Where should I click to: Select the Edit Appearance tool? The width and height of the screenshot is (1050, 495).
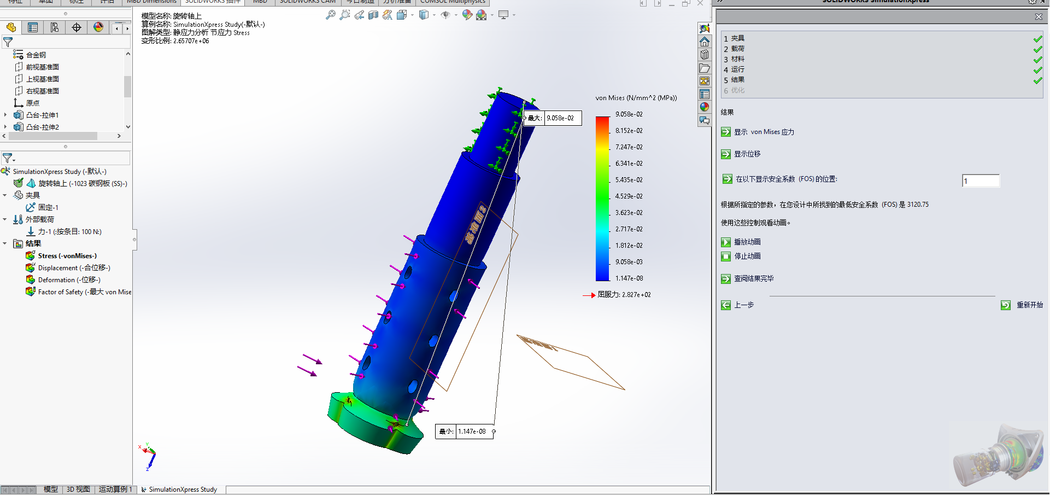[467, 15]
